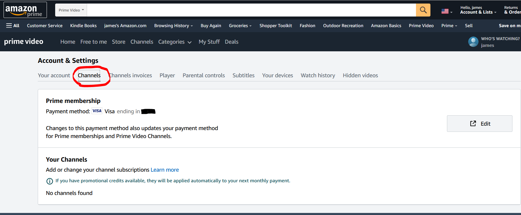Open the Hidden videos tab
521x215 pixels.
360,76
